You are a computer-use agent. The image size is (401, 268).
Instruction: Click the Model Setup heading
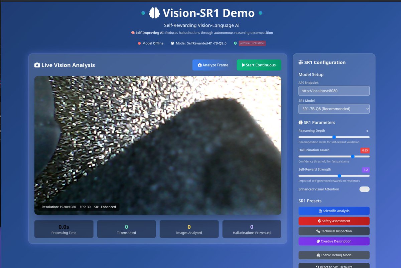311,74
